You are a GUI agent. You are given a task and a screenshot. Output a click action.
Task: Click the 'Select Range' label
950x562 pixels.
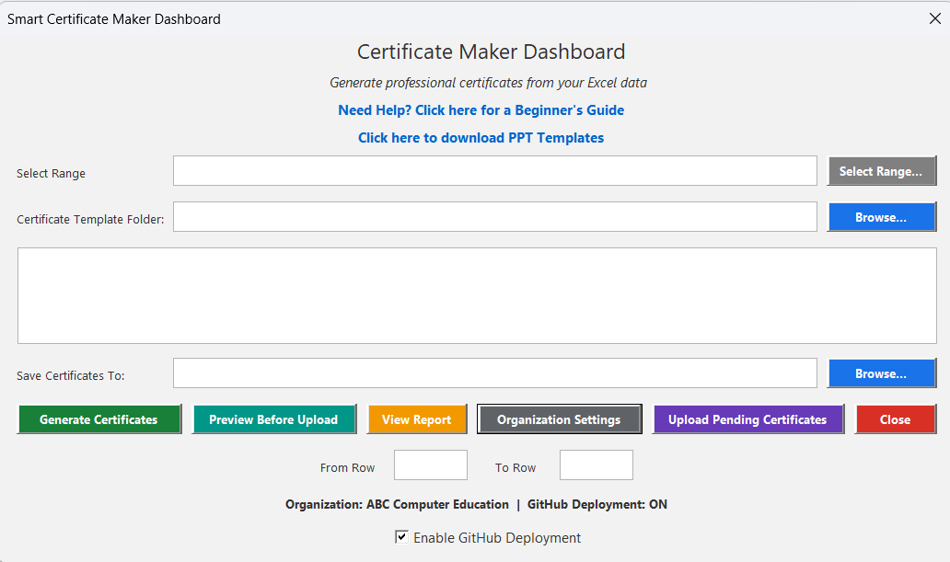(51, 174)
